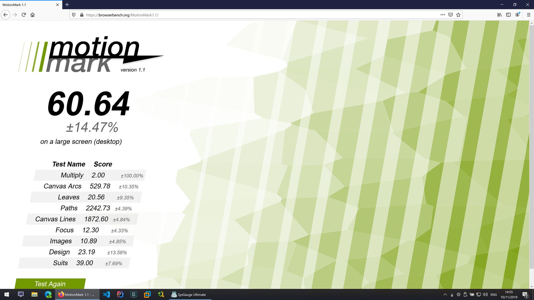Click the ±14.47% overall margin
This screenshot has height=300, width=534.
92,127
